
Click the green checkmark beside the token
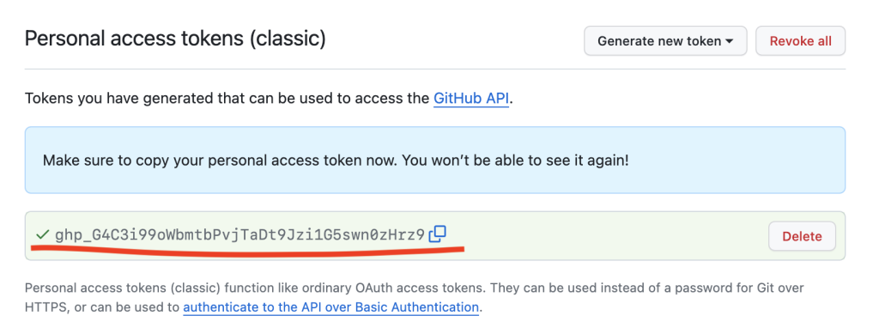point(42,234)
